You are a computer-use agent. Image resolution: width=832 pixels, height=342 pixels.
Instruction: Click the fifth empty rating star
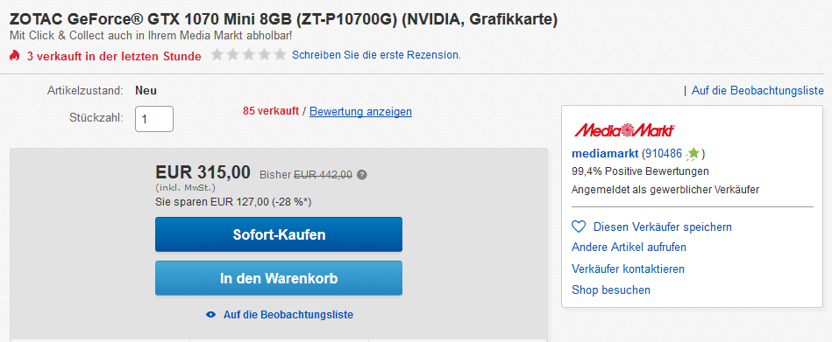tap(281, 54)
